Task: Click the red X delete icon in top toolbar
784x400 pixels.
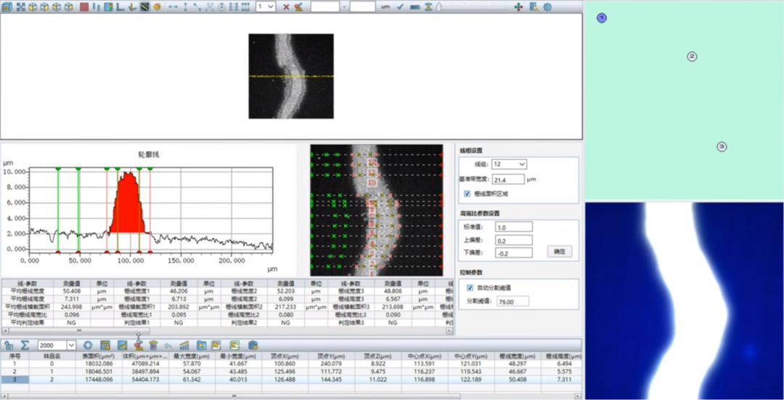Action: (286, 7)
